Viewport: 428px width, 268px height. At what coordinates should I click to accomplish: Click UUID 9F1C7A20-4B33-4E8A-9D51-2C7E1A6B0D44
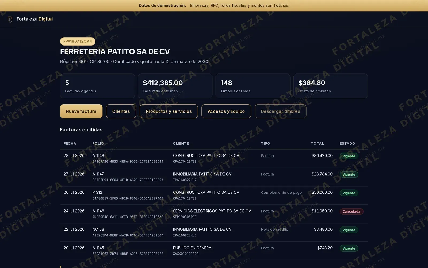(128, 162)
